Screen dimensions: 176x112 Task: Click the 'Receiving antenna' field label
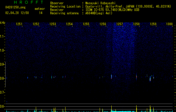(x=64, y=13)
